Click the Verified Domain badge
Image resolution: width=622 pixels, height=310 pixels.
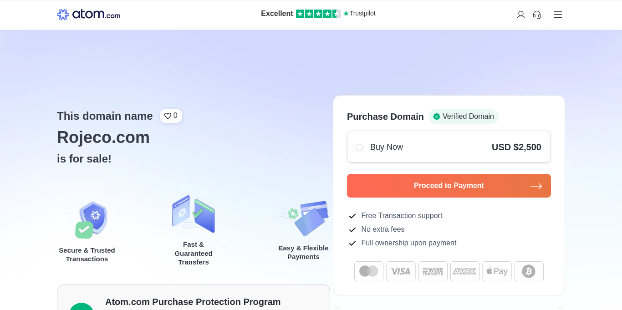point(463,117)
